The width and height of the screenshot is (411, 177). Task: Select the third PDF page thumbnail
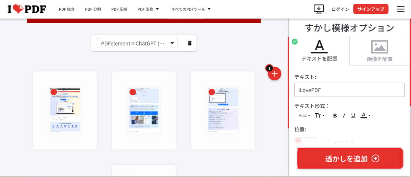coord(223,110)
